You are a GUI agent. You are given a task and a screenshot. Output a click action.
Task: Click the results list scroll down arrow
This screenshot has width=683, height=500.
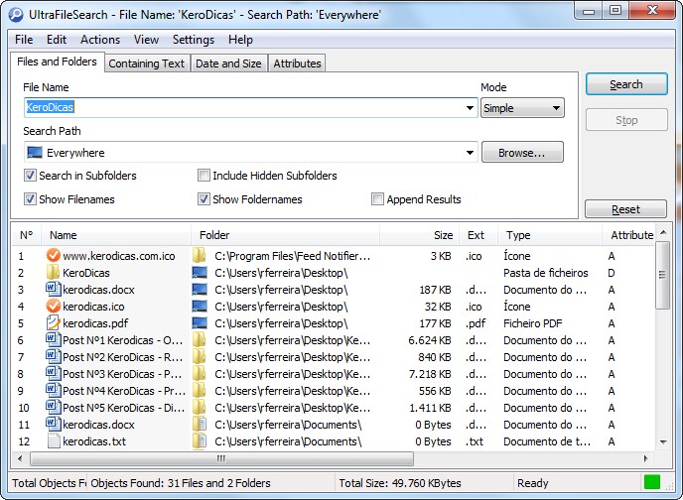[663, 442]
